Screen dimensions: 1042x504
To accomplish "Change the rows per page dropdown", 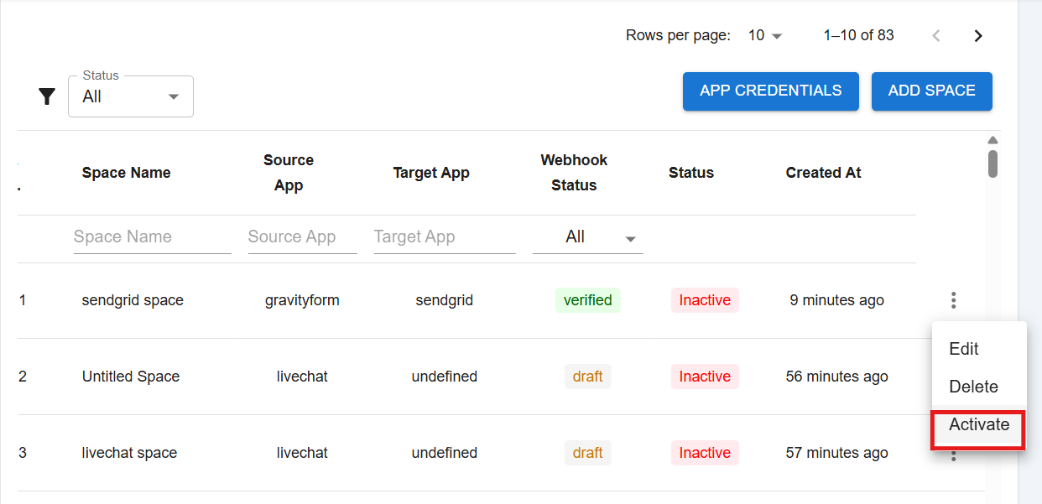I will 765,35.
